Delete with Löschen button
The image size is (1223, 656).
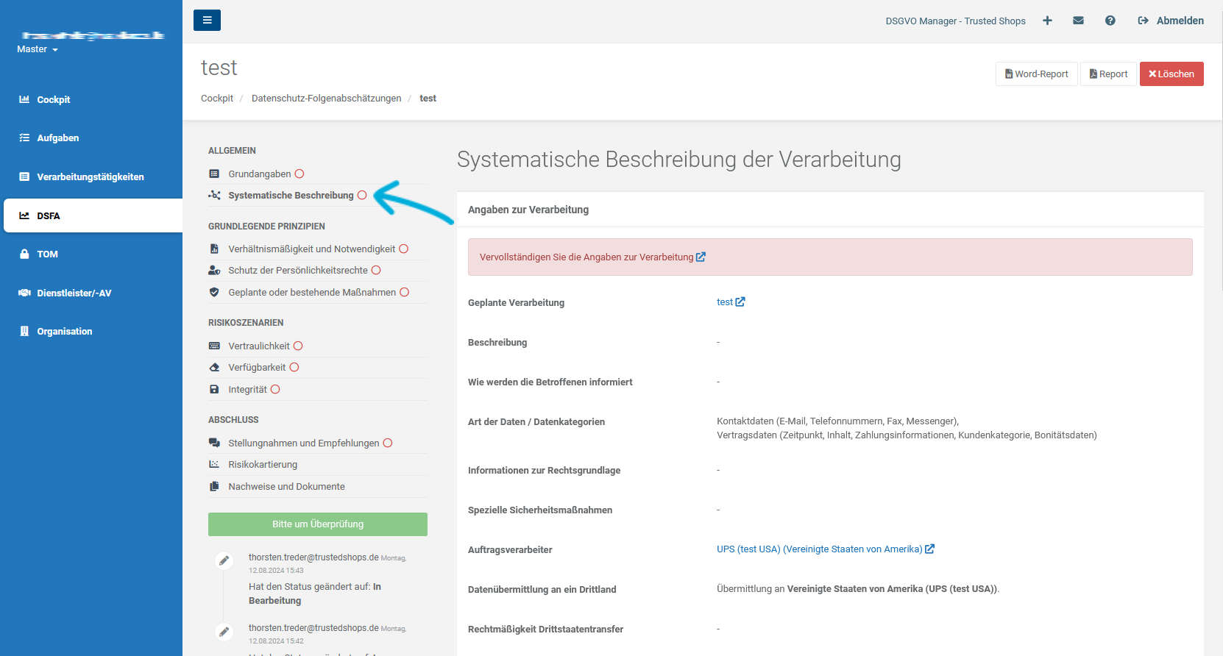[x=1171, y=74]
